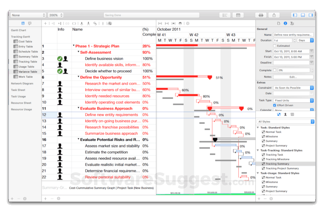The image size is (324, 212).
Task: Click the fit-to-width timeline zoom icon
Action: [x=160, y=23]
